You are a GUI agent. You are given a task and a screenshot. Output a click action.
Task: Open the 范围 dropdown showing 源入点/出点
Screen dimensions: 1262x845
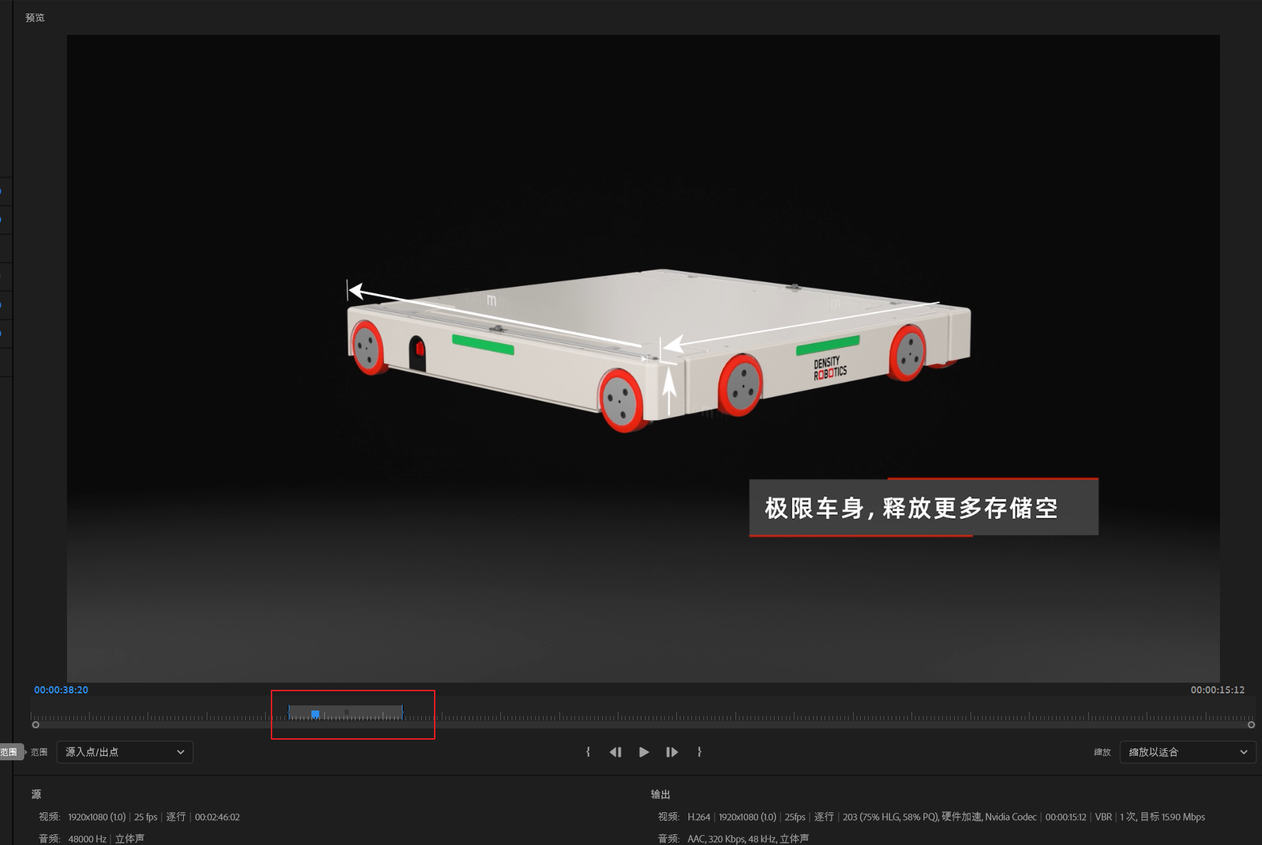pos(125,752)
